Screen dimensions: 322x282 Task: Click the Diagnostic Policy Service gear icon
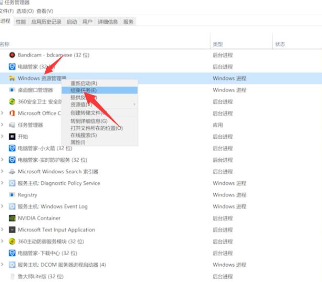pyautogui.click(x=12, y=183)
